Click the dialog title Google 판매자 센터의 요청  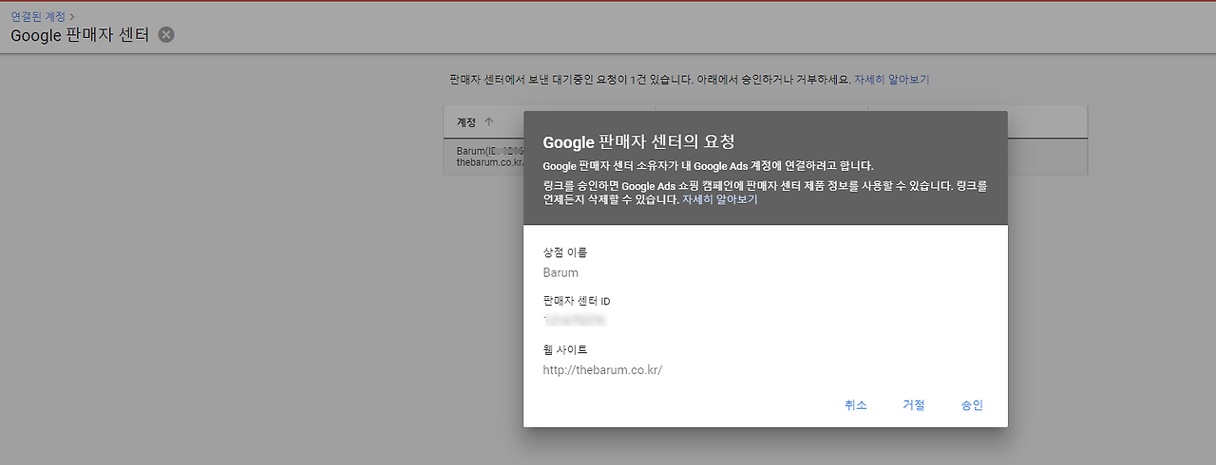tap(638, 142)
